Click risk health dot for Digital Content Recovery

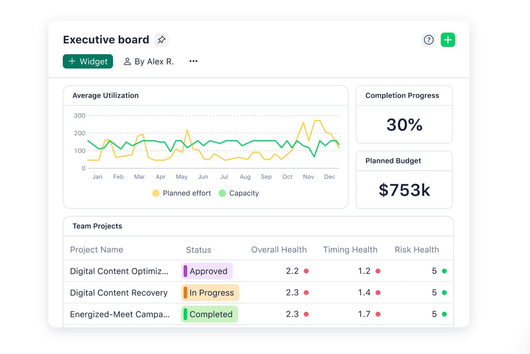444,293
